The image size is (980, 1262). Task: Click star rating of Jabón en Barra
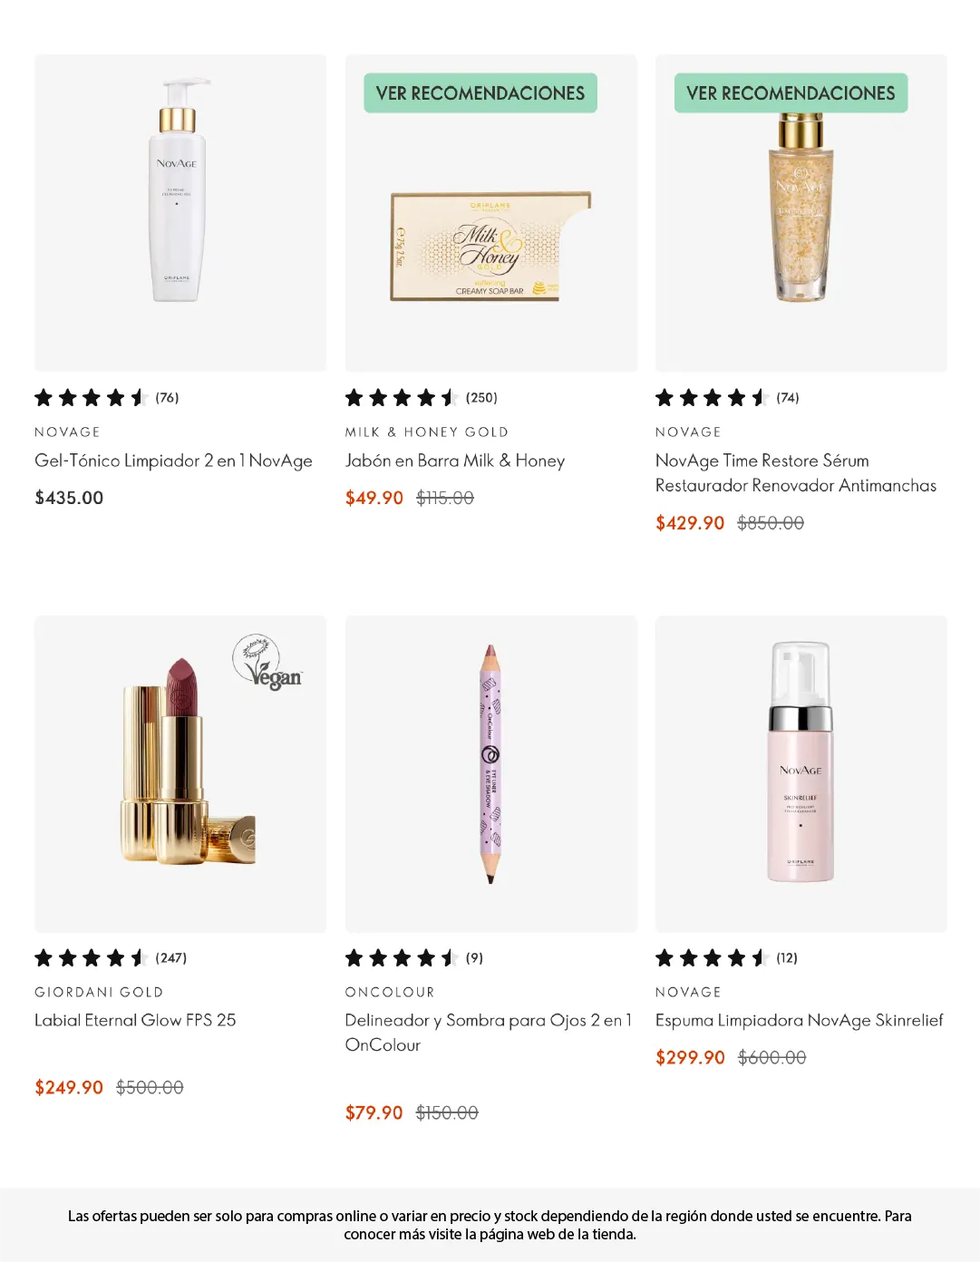(x=421, y=397)
